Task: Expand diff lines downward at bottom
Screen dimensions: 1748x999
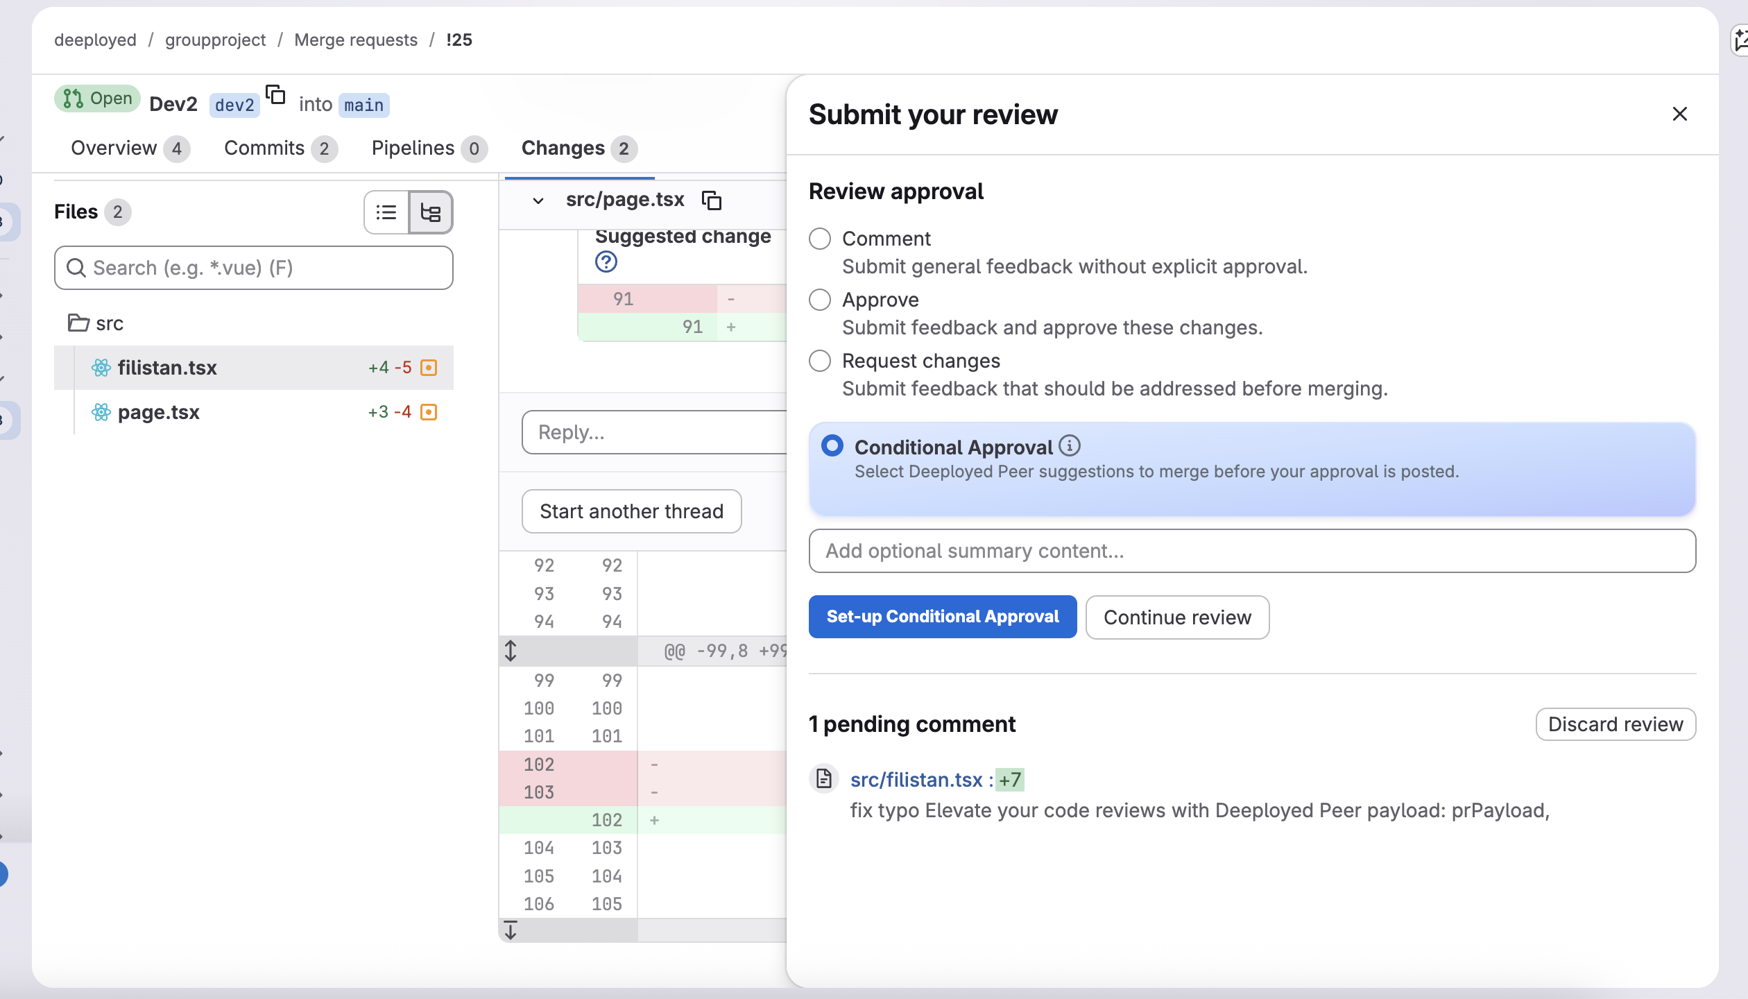Action: click(x=511, y=930)
